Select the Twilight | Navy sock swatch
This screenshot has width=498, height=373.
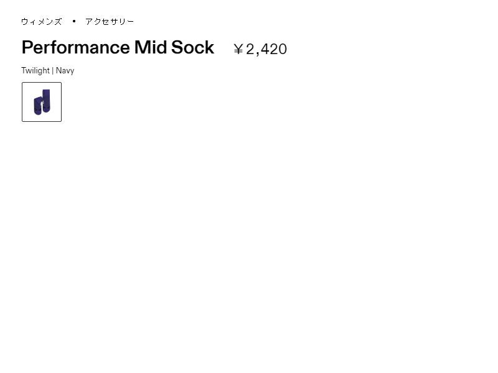click(42, 102)
